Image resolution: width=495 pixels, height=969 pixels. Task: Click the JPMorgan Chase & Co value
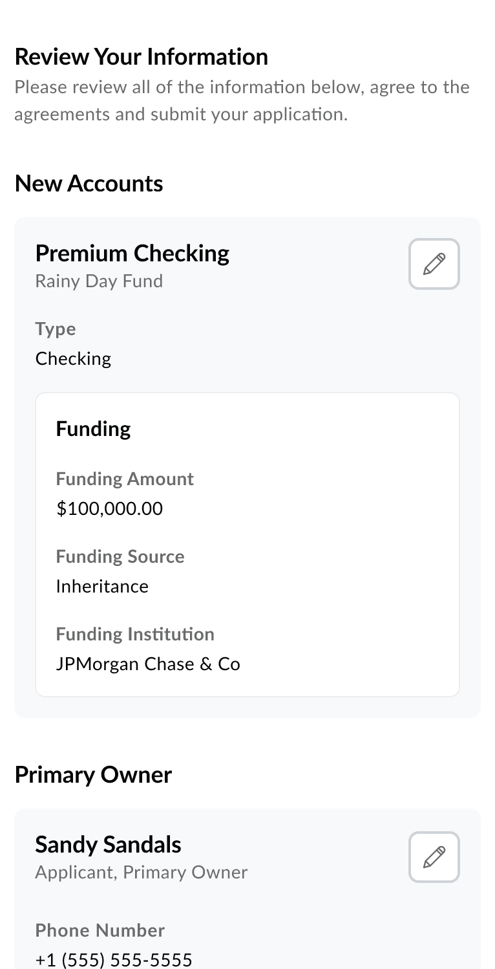pyautogui.click(x=148, y=664)
